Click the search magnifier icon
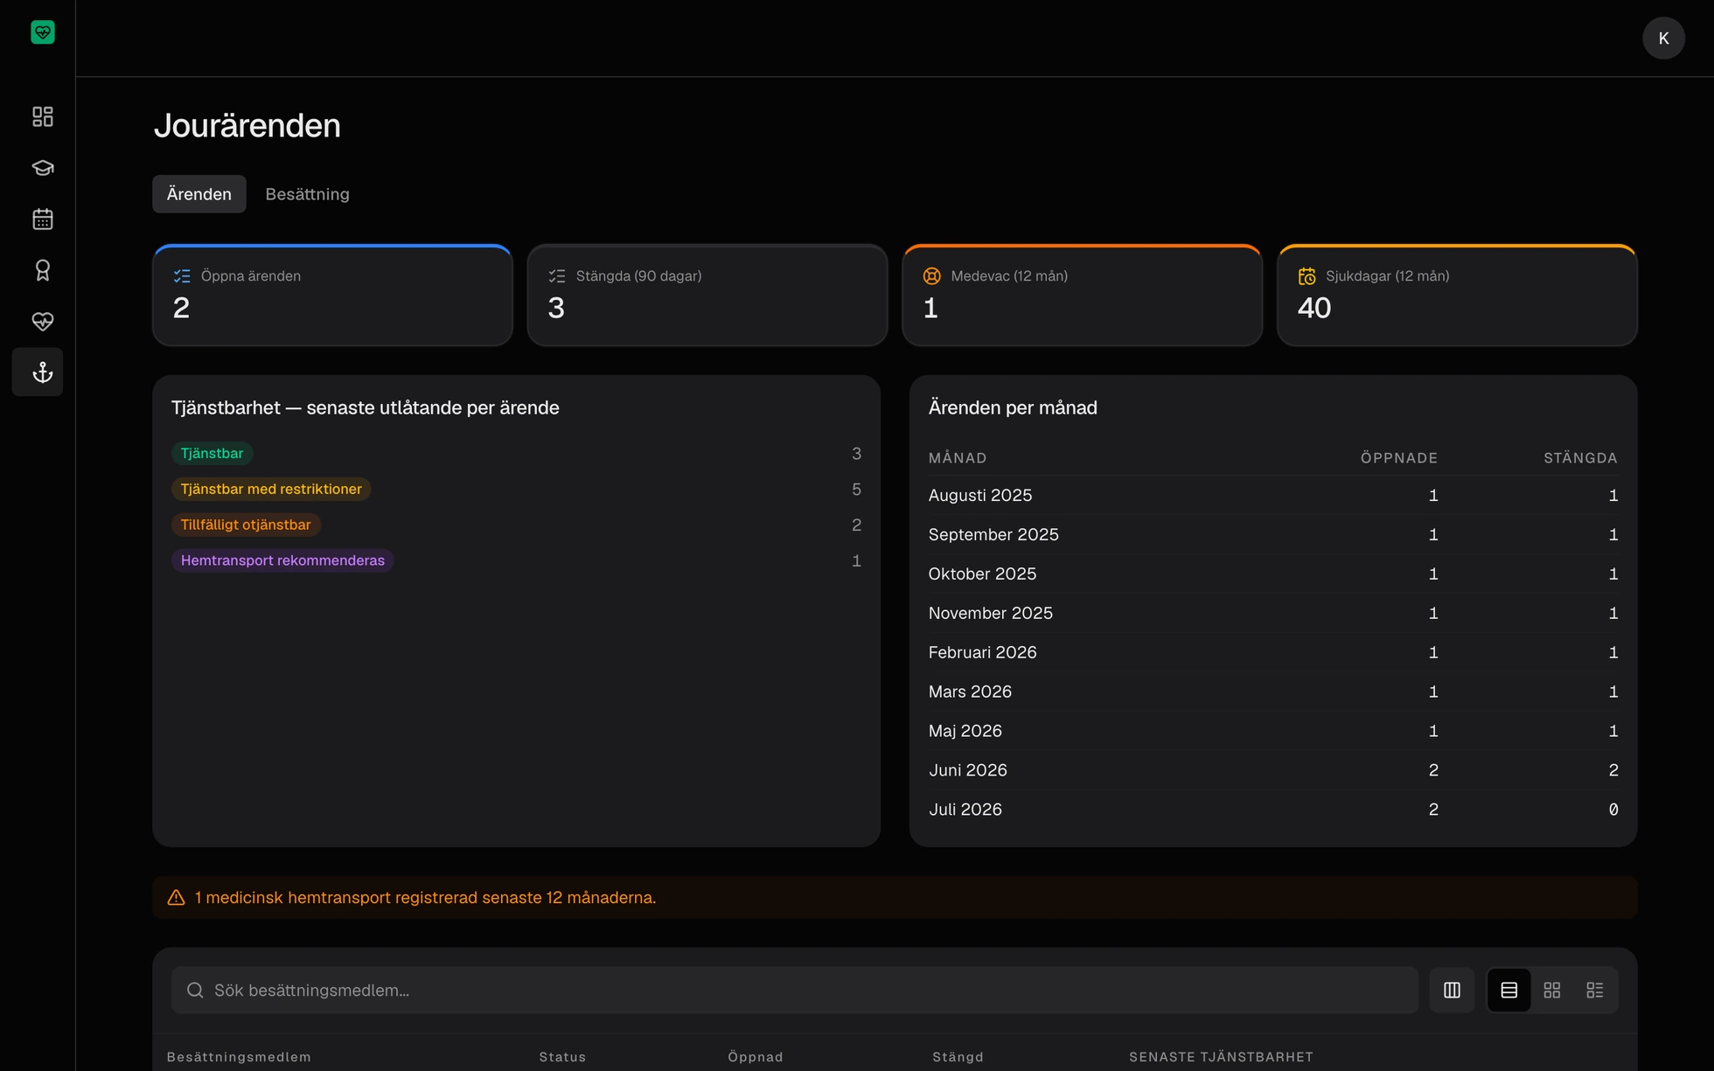 click(x=195, y=990)
